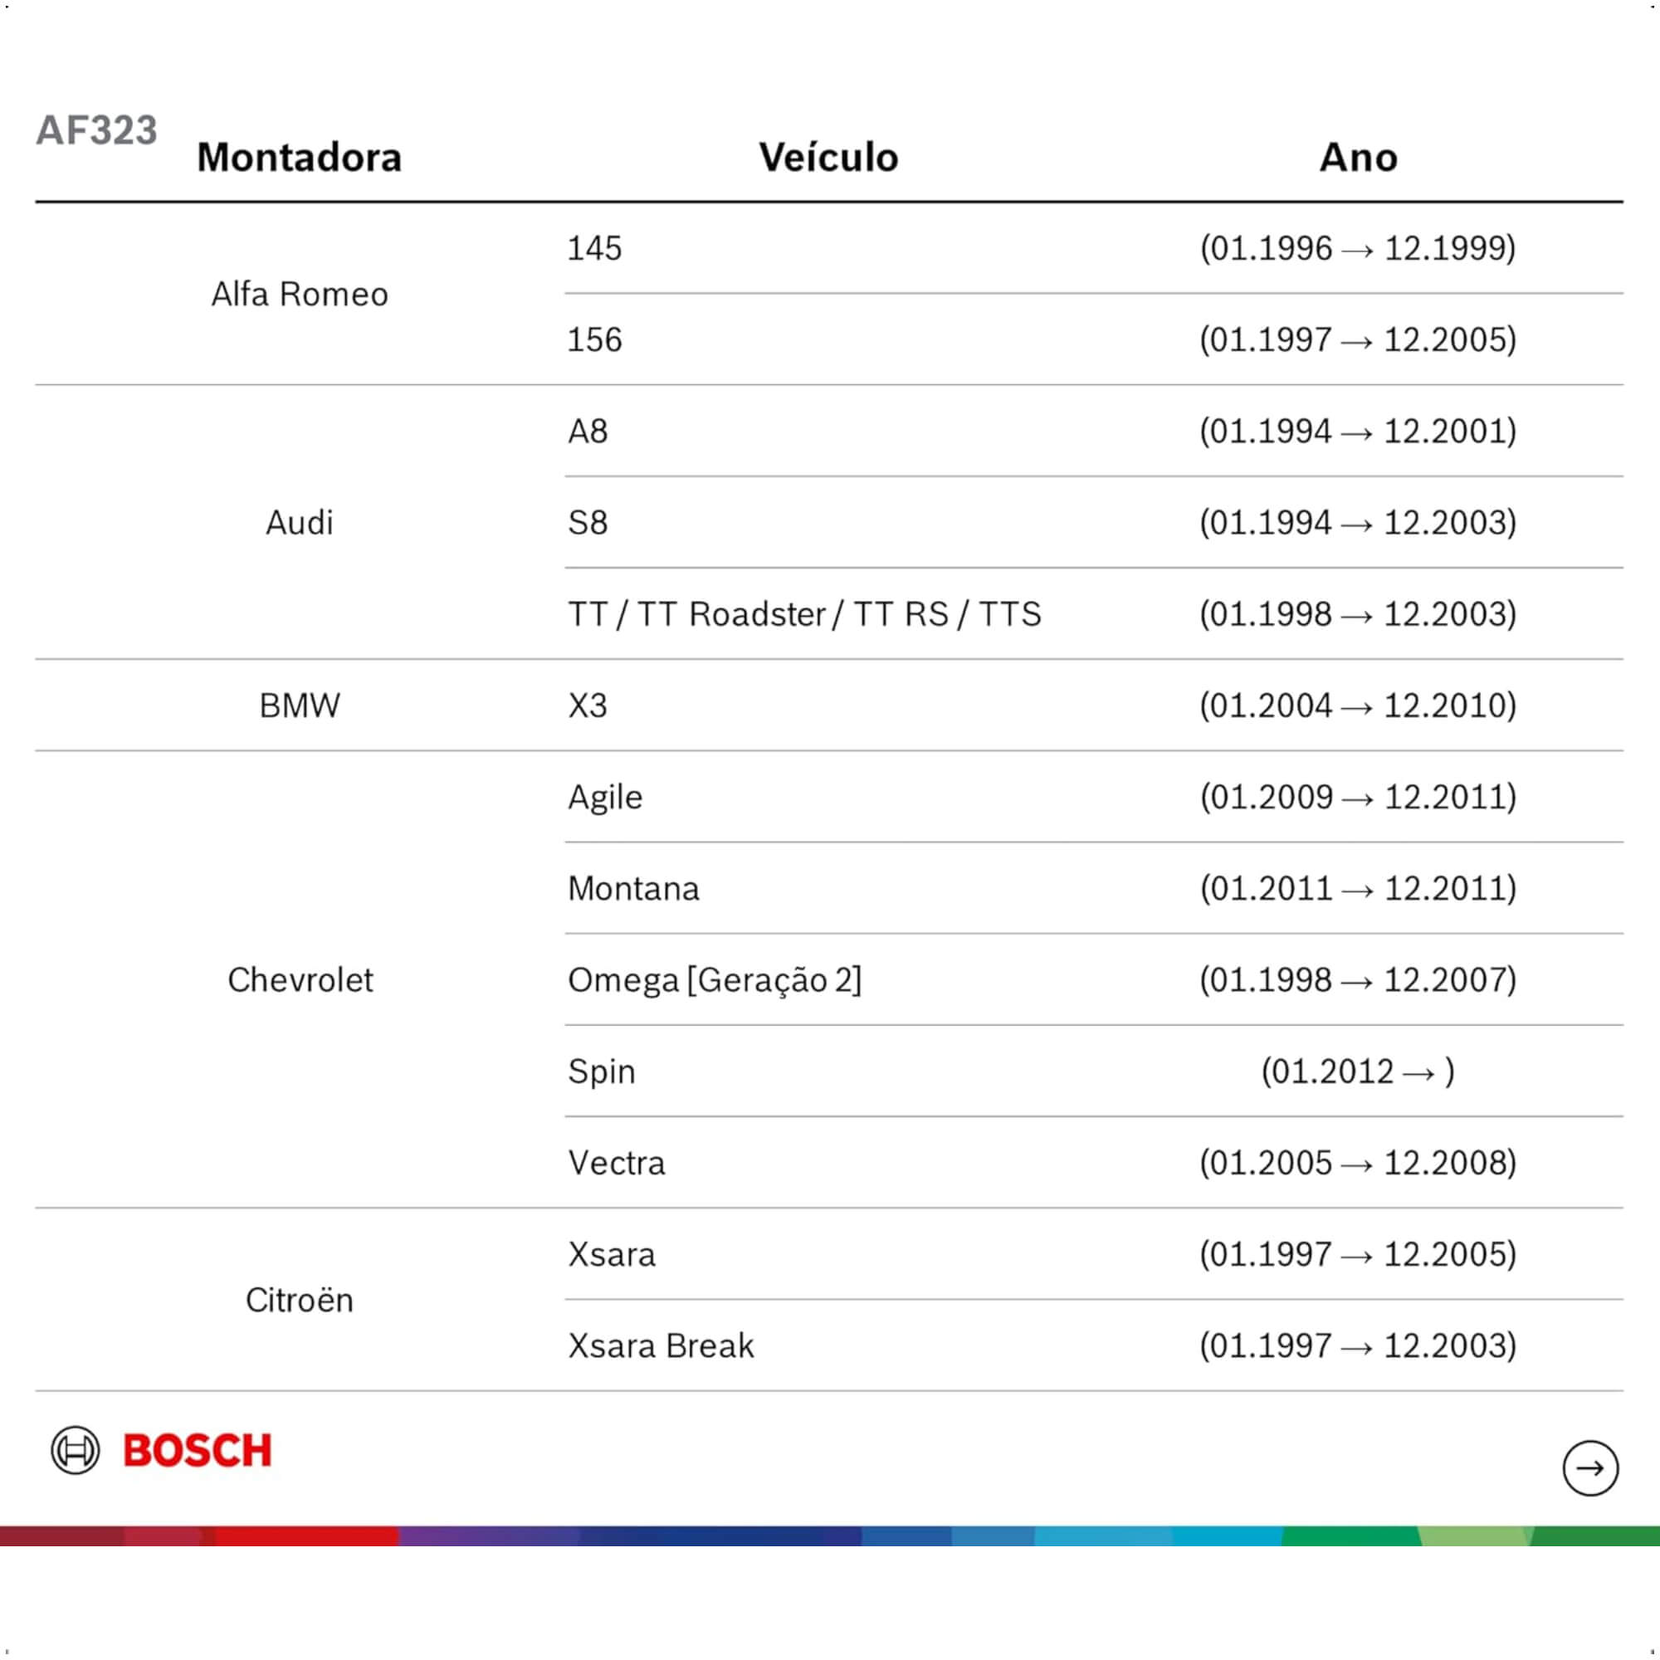Viewport: 1660px width, 1660px height.
Task: Click the Agile vehicle entry
Action: 605,798
